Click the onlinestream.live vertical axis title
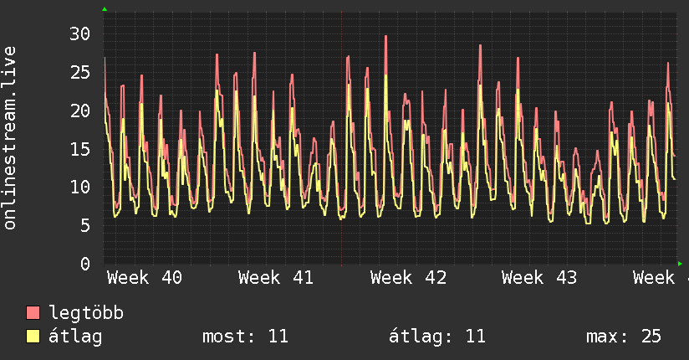Viewport: 689px width, 360px height. tap(10, 138)
